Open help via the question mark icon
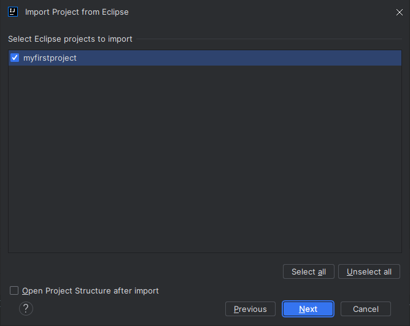The image size is (410, 326). (26, 308)
